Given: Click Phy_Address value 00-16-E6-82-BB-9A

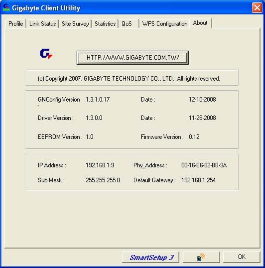Looking at the screenshot, I should pos(204,165).
